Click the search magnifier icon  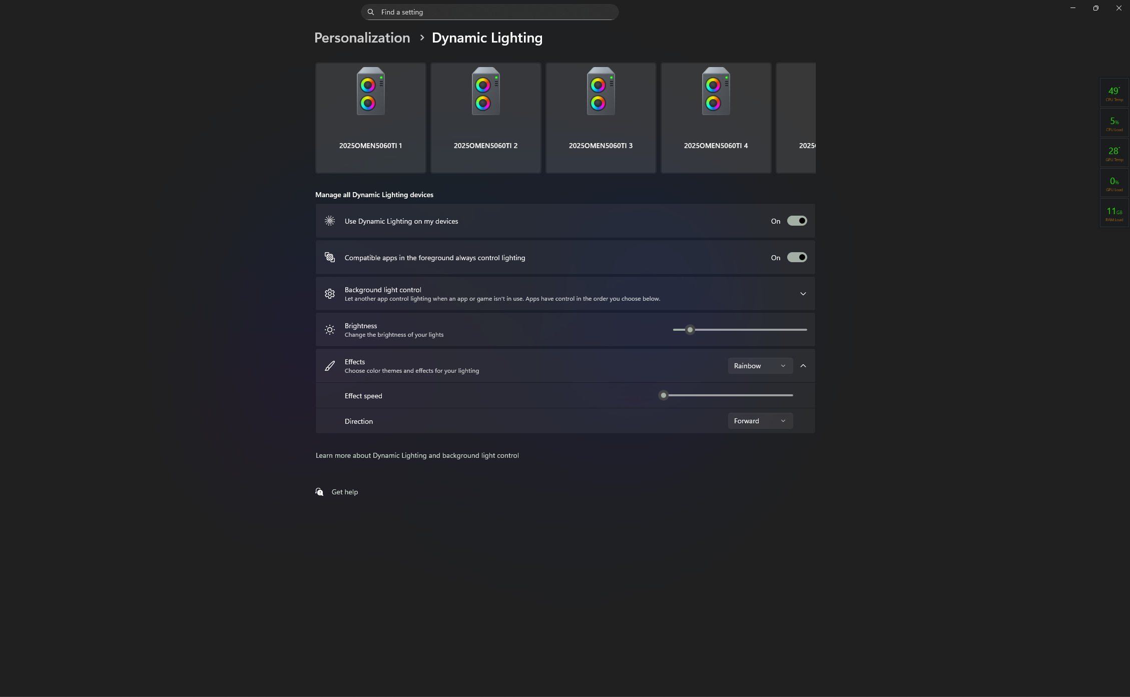pyautogui.click(x=371, y=12)
